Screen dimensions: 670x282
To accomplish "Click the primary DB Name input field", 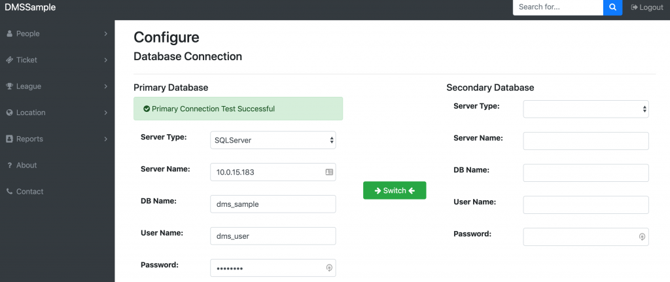I will click(273, 204).
